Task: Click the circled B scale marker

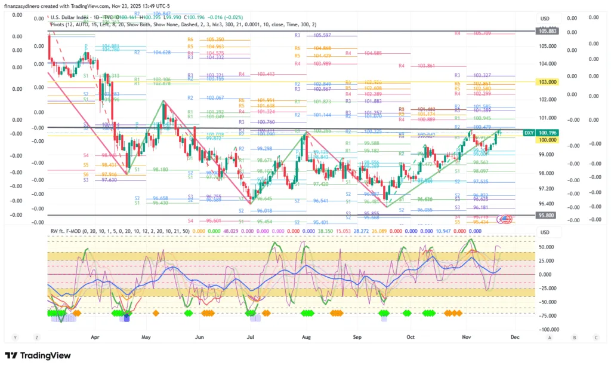Action: 573,338
